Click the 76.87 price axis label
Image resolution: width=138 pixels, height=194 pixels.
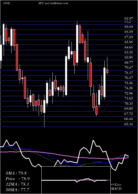click(x=129, y=78)
